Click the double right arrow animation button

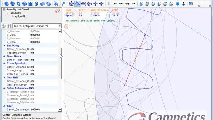(x=127, y=4)
